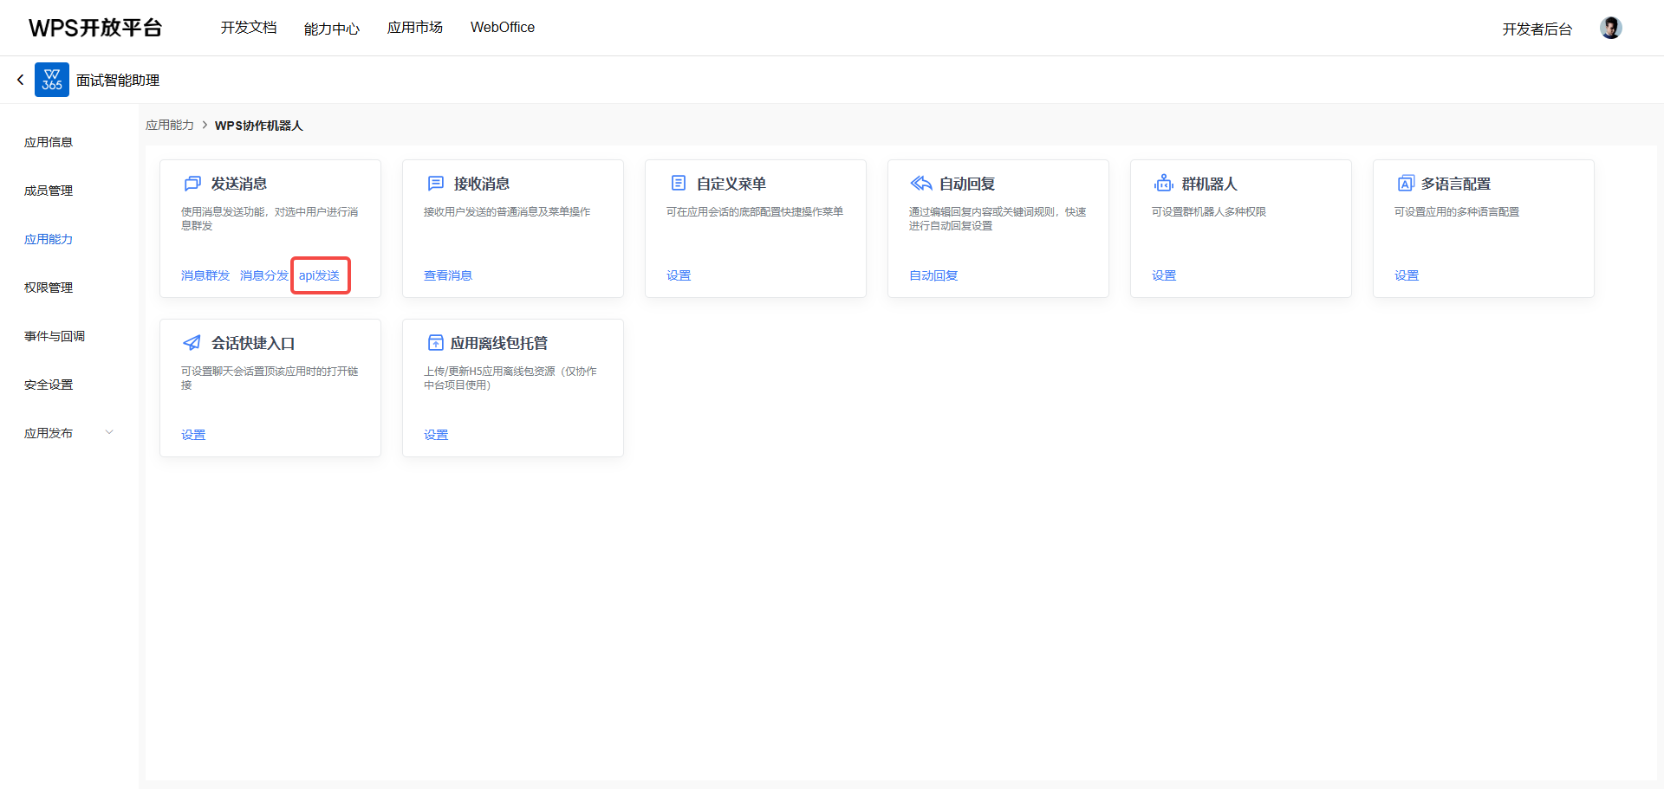Click the 可设置应用的多种语言配置 description
1664x789 pixels.
pyautogui.click(x=1457, y=211)
